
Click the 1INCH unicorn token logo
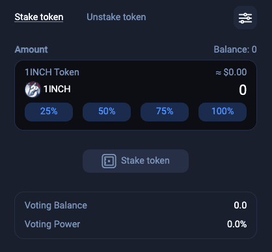[x=33, y=90]
